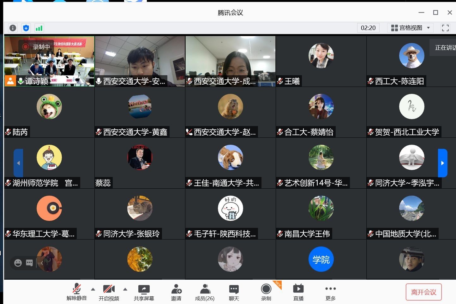Enter full screen mode
Image resolution: width=456 pixels, height=304 pixels.
tap(445, 28)
